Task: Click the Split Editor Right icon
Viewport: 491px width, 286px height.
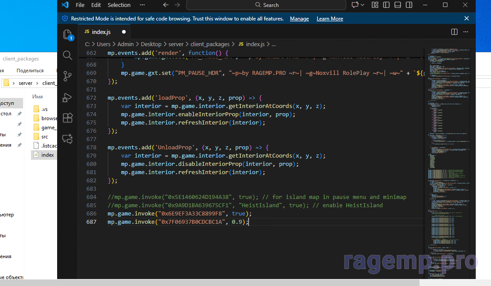Action: 454,32
